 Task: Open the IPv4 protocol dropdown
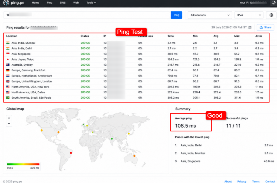(249, 15)
